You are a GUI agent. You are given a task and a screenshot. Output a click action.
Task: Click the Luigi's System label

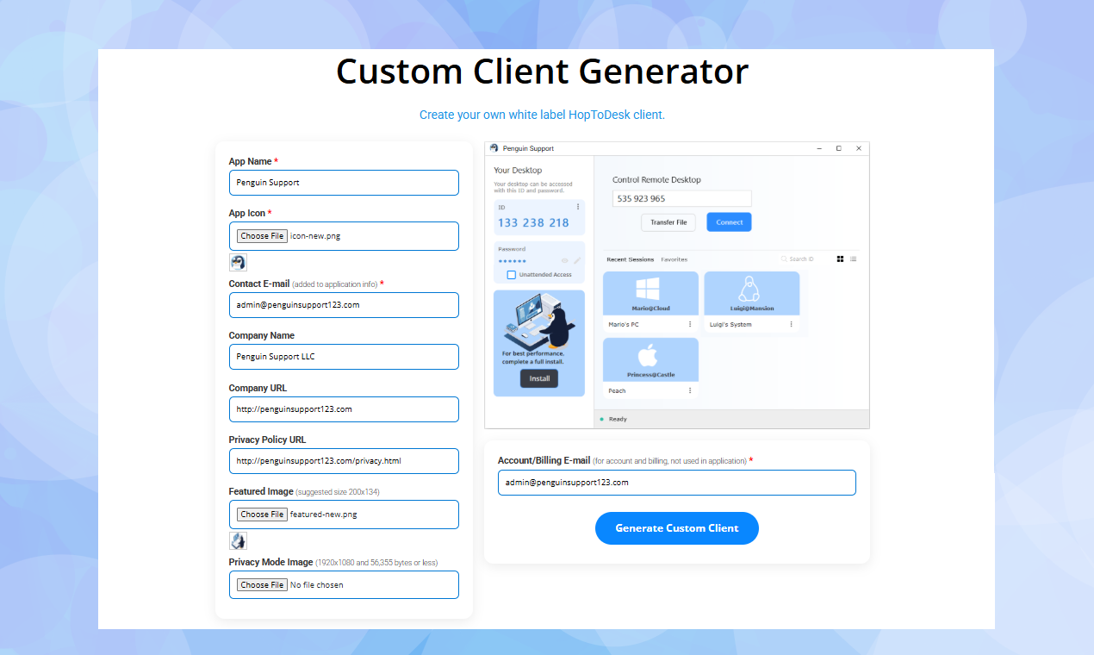[x=730, y=325]
